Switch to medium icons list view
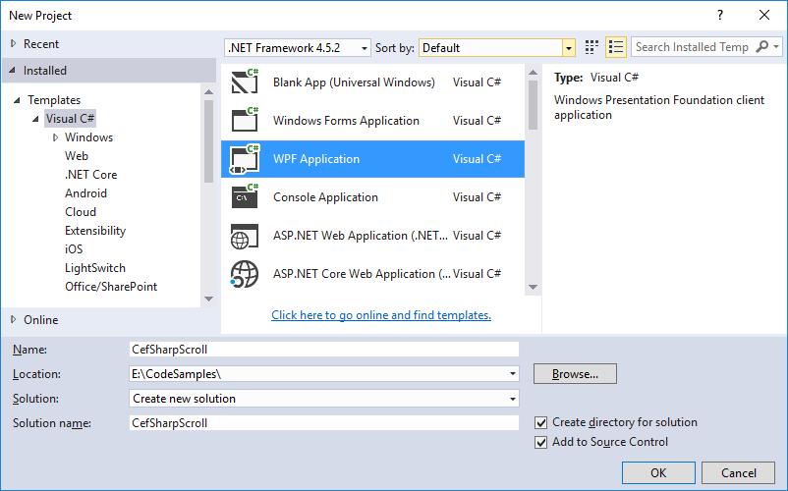The width and height of the screenshot is (788, 491). (x=616, y=47)
